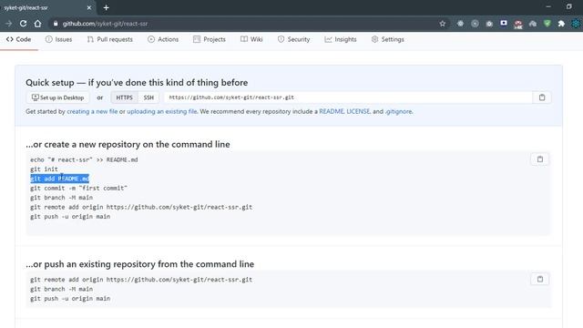The height and width of the screenshot is (328, 583).
Task: Click the green shield extension icon
Action: pos(547,24)
